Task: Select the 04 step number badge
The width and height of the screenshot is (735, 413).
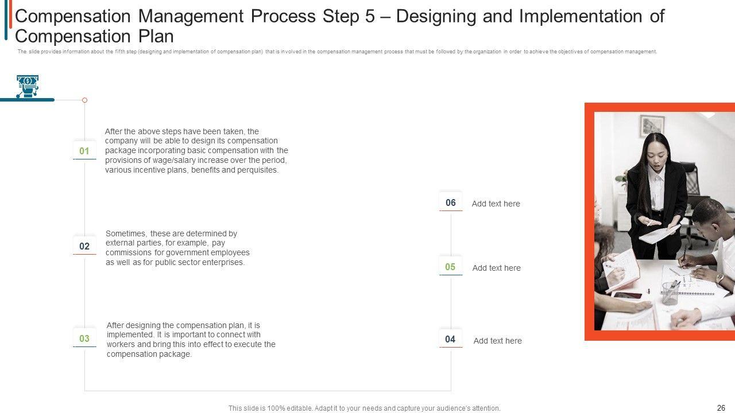Action: (x=450, y=339)
